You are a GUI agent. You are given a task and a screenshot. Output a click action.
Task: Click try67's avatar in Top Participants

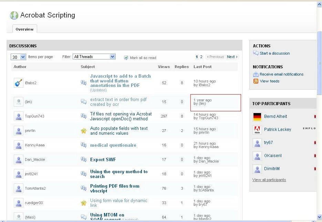click(257, 143)
